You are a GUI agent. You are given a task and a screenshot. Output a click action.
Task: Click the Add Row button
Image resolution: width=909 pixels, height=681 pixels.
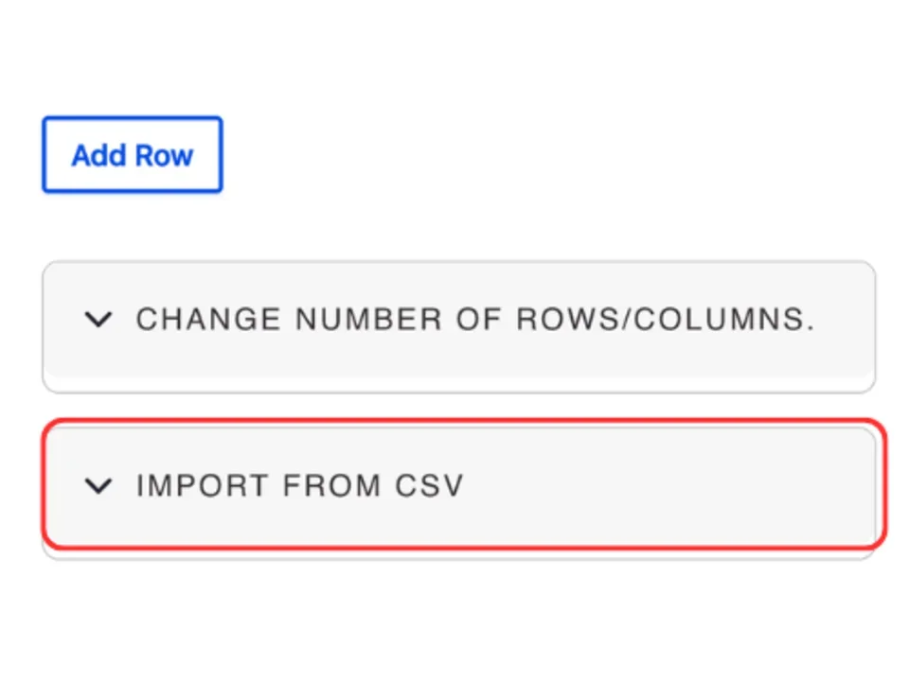(132, 154)
